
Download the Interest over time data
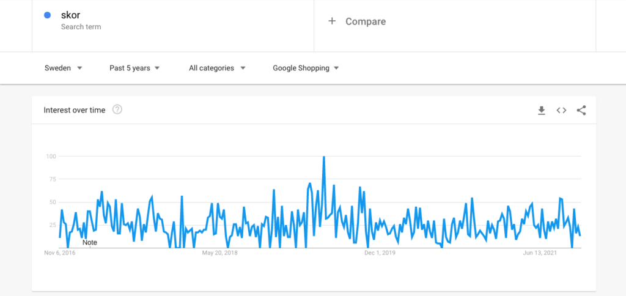click(542, 110)
